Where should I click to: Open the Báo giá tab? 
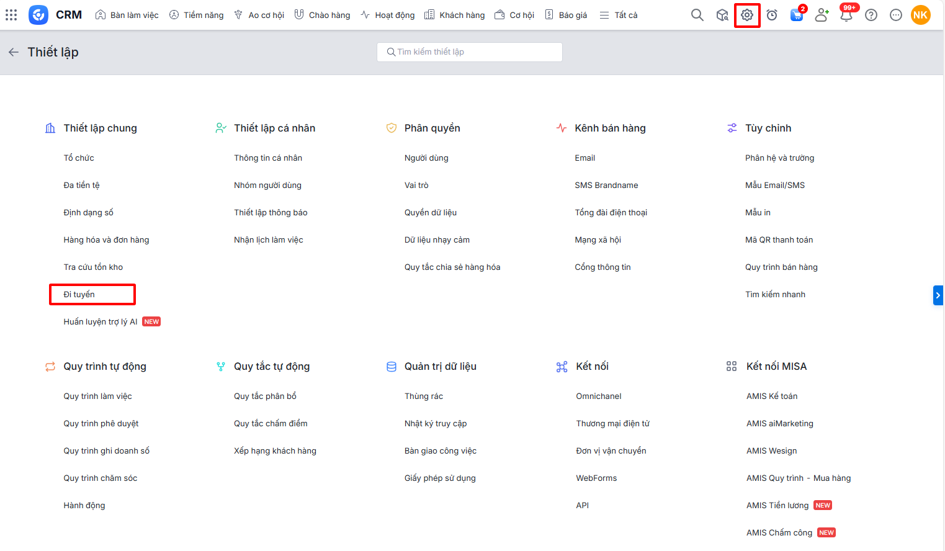(x=566, y=15)
